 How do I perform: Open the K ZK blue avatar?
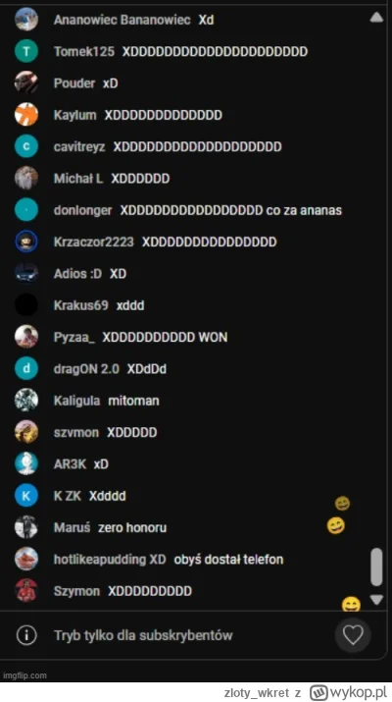click(x=26, y=496)
